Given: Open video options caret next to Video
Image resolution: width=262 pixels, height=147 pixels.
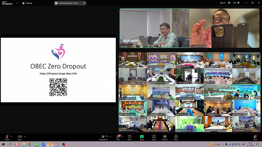Looking at the screenshot, I should point(25,136).
